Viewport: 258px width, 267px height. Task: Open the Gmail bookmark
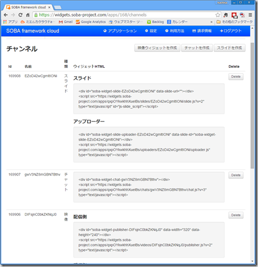click(66, 22)
